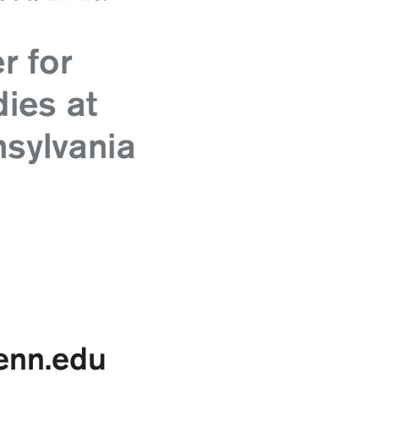Click the 'sylvania' letters in gray line

coord(71,148)
